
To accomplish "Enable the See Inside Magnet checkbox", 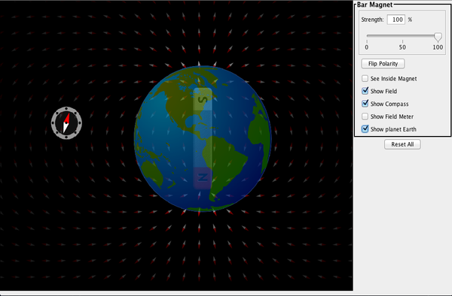I will pyautogui.click(x=365, y=78).
